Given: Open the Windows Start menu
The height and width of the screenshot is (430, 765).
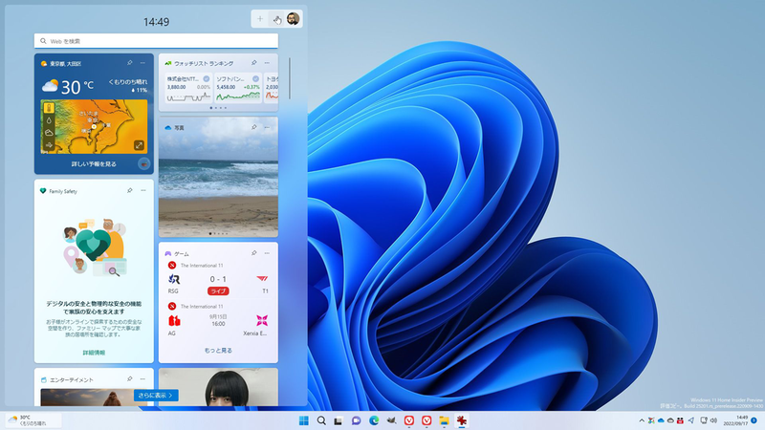Looking at the screenshot, I should (x=304, y=420).
